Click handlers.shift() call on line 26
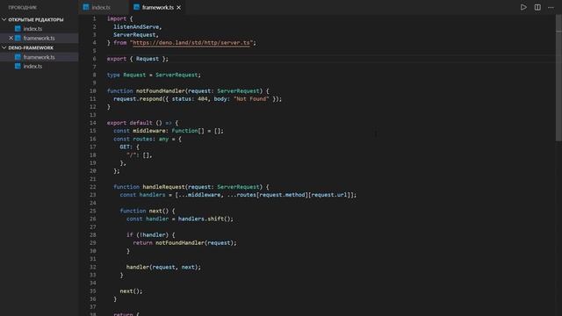562x316 pixels. [205, 219]
